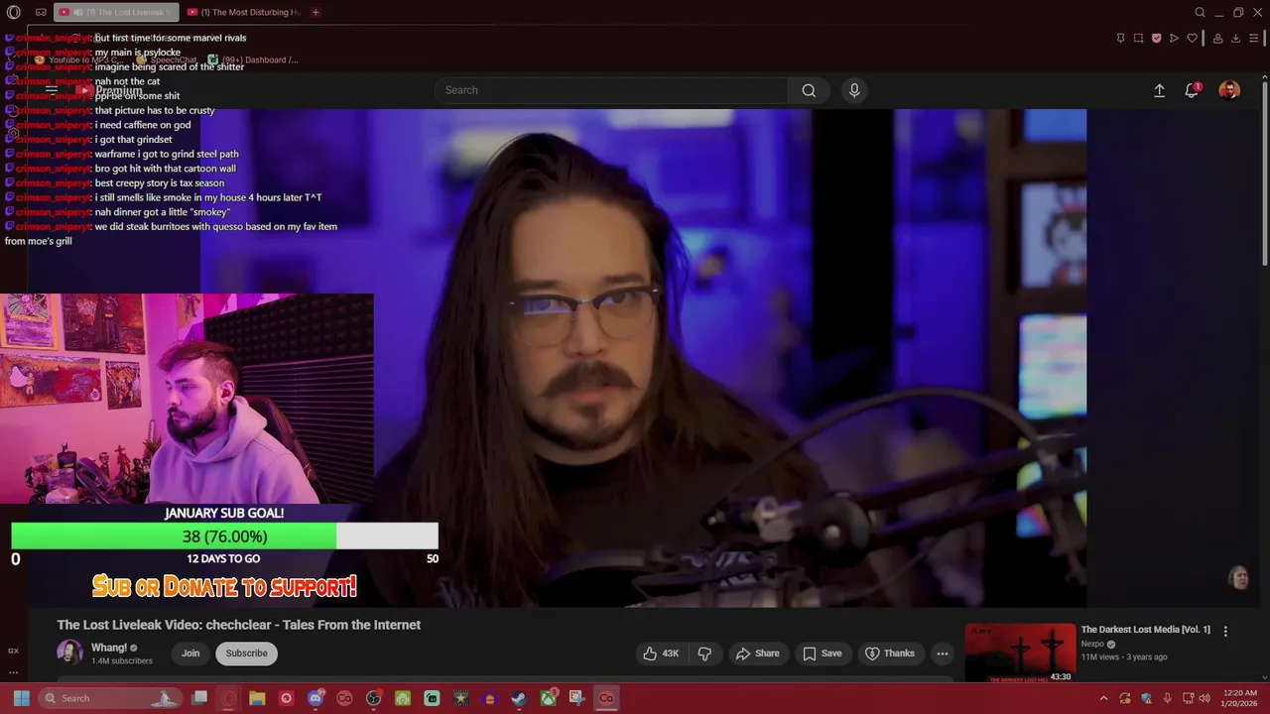Open the Whang! channel name link
Image resolution: width=1270 pixels, height=714 pixels.
click(x=109, y=648)
